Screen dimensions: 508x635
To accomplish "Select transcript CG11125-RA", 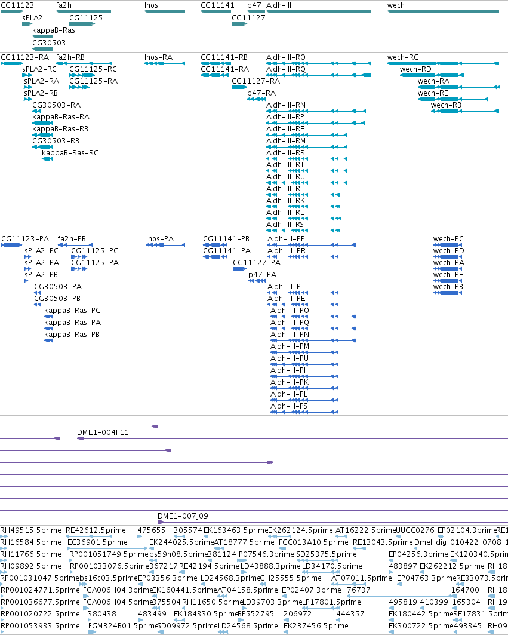I will point(93,81).
